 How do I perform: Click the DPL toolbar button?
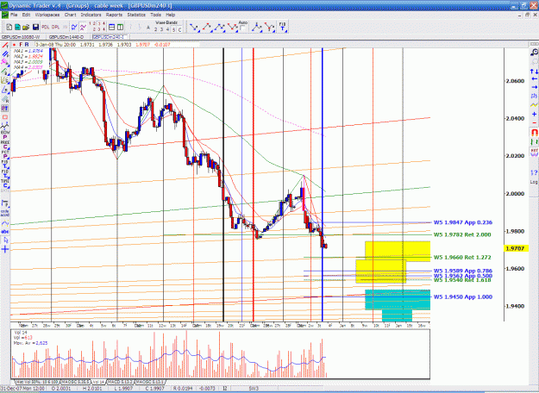[56, 27]
